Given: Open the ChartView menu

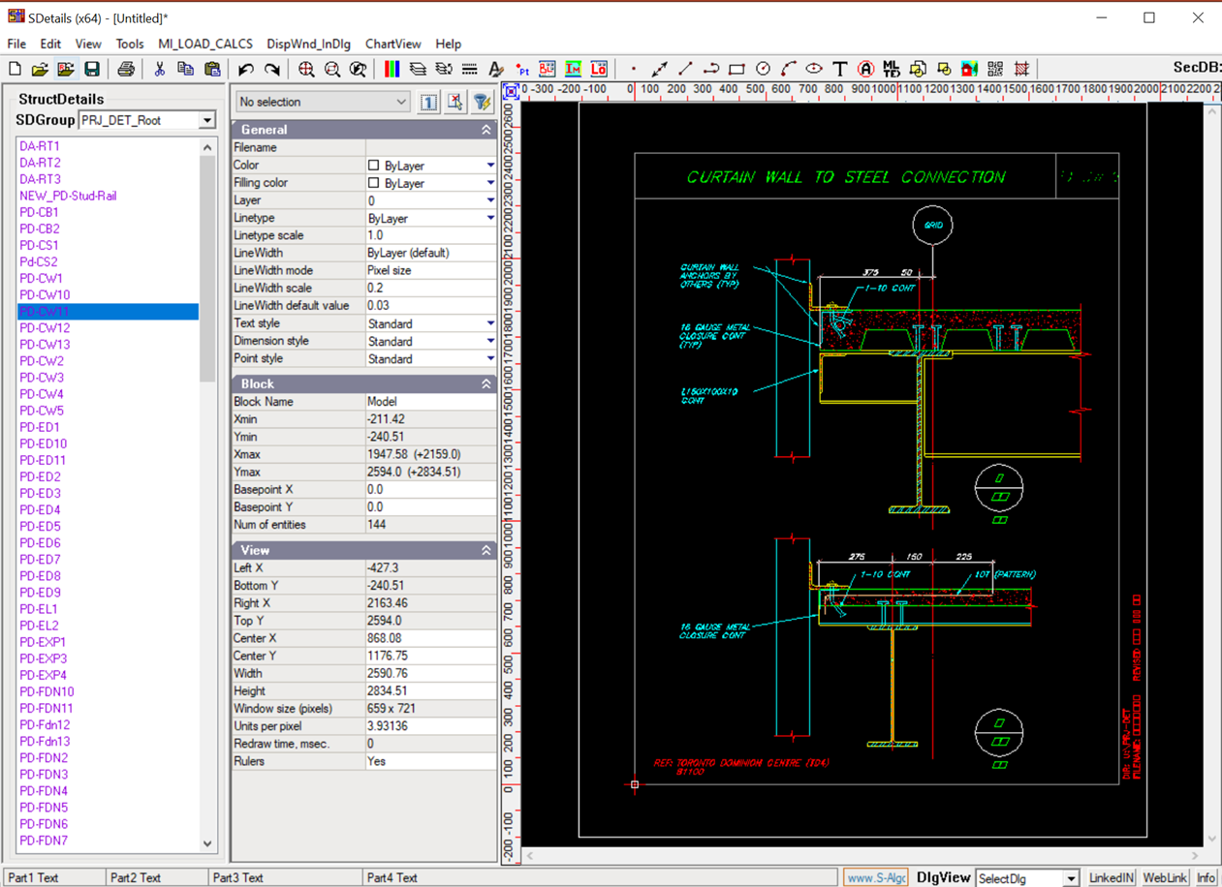Looking at the screenshot, I should coord(392,44).
